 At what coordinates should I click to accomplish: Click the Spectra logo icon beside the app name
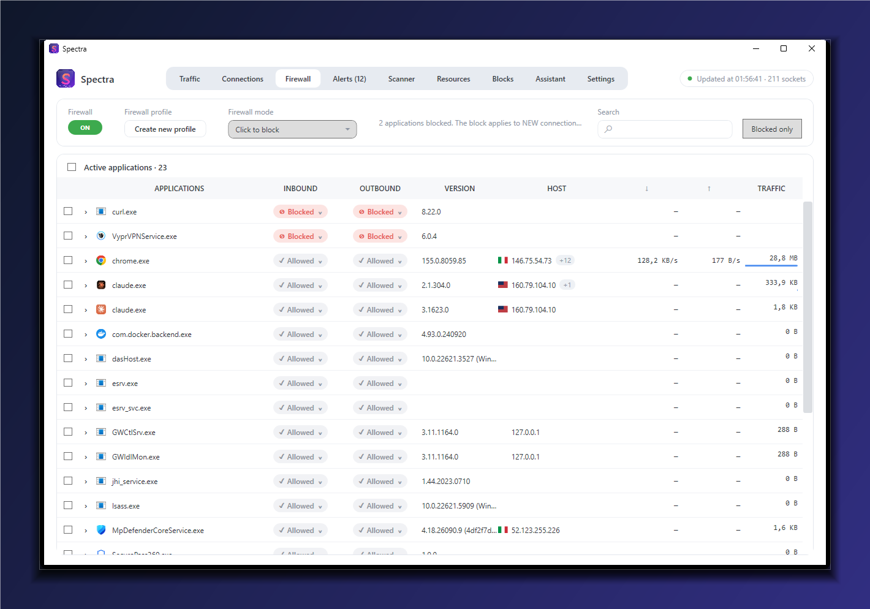(66, 78)
